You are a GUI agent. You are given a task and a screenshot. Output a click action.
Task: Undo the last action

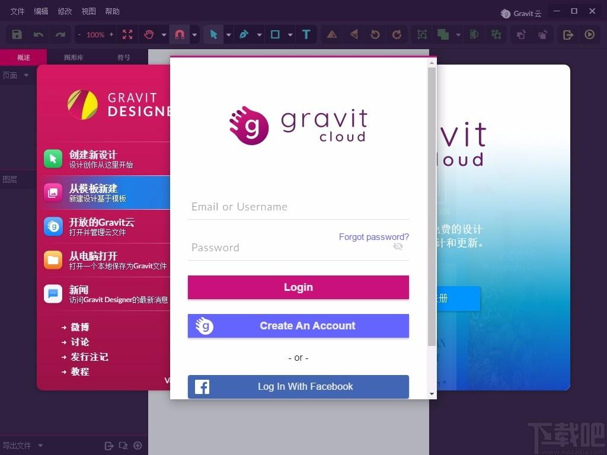39,34
